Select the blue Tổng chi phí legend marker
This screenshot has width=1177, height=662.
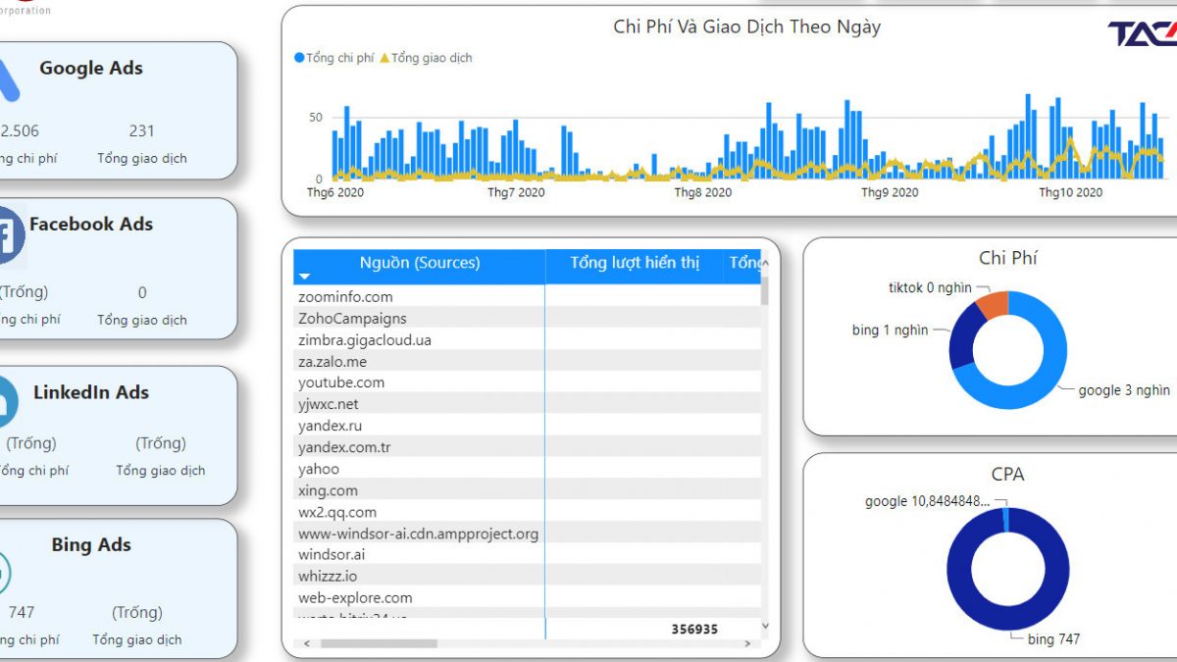299,58
